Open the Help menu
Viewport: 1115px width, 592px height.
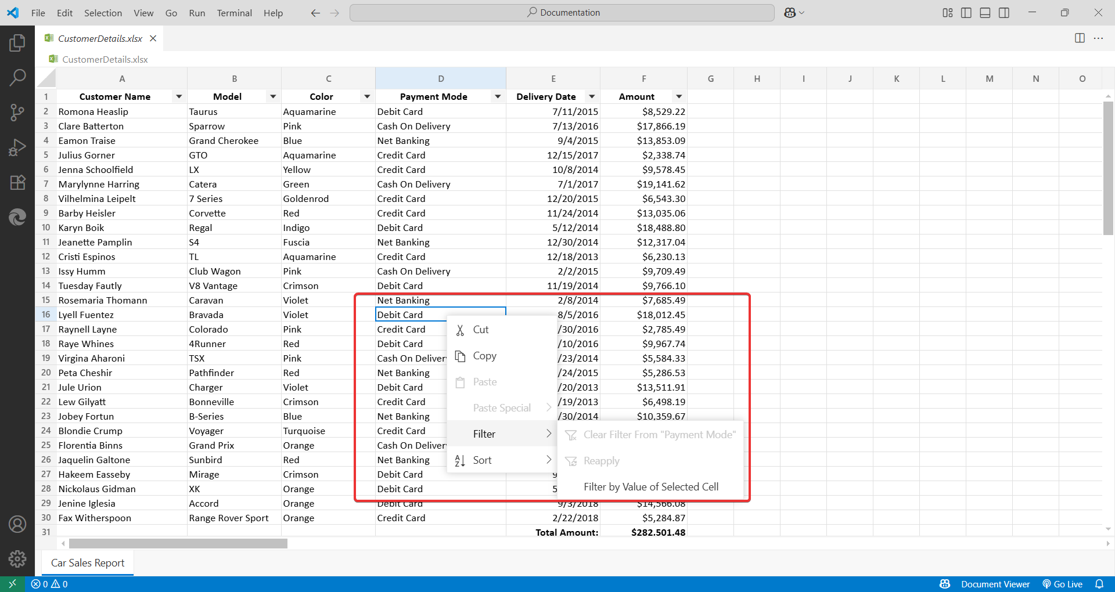273,13
